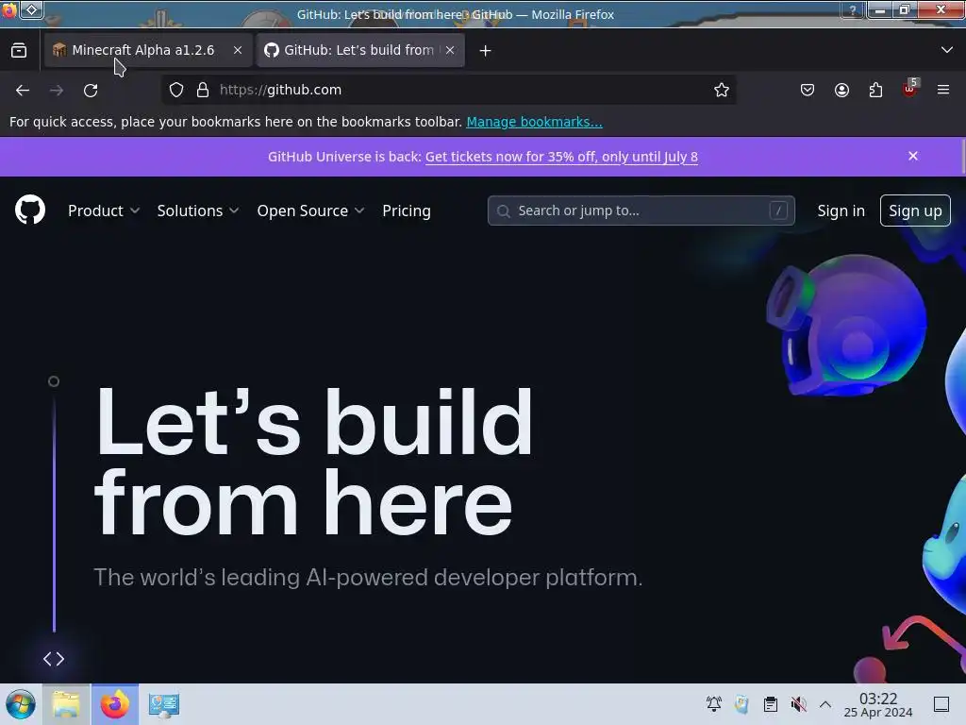This screenshot has height=725, width=966.
Task: View site security padlock information
Action: [203, 90]
